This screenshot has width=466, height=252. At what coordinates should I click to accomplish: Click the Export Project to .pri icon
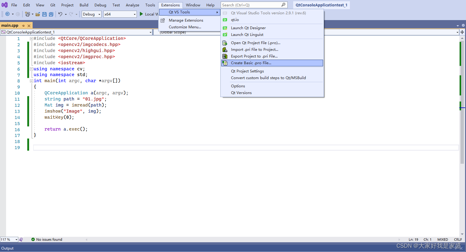pos(225,56)
